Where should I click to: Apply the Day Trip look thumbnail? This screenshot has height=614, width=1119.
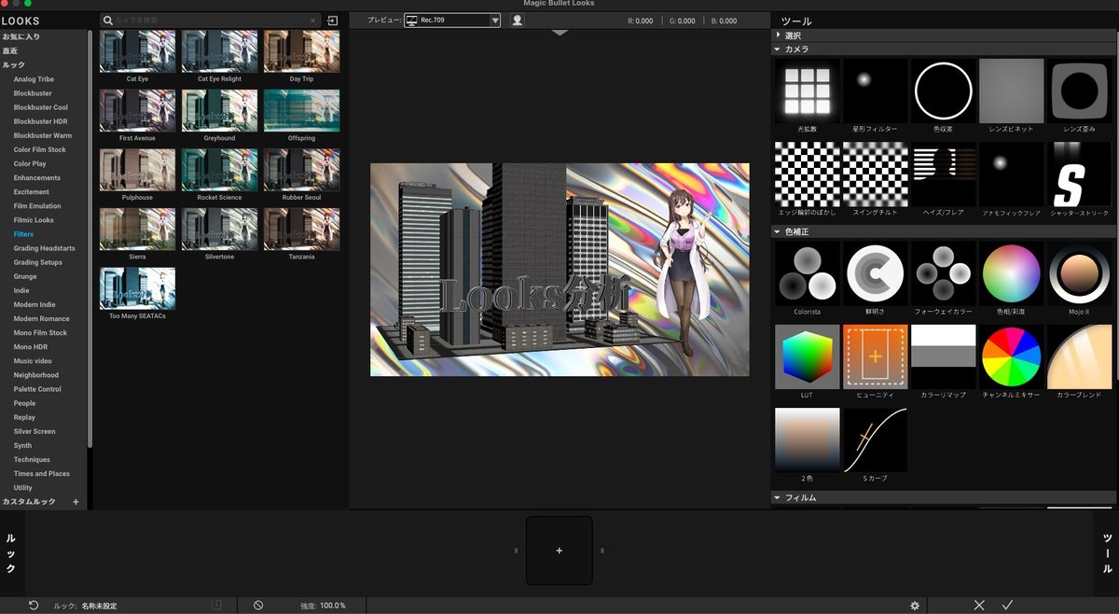coord(301,51)
